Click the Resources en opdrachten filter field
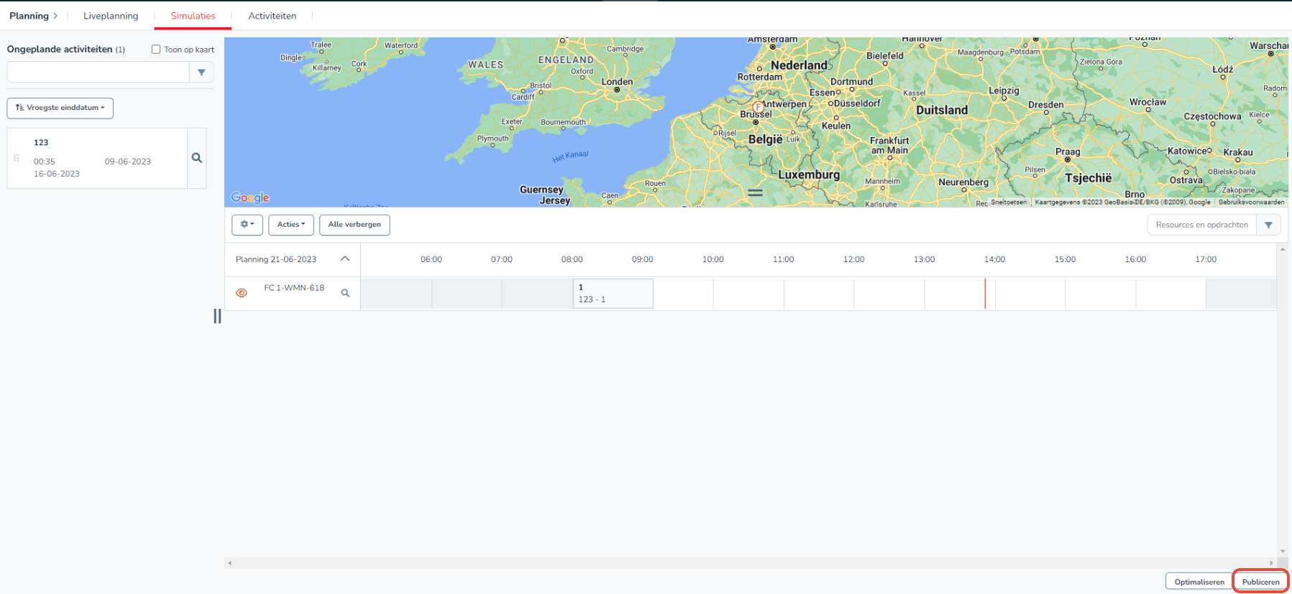This screenshot has height=594, width=1292. click(1201, 225)
